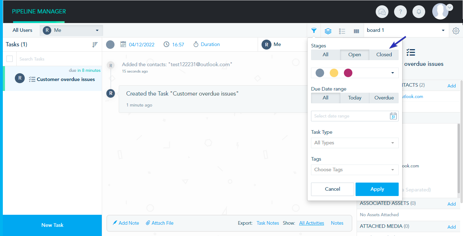Expand the profile avatar chevron
463x236 pixels.
[450, 7]
